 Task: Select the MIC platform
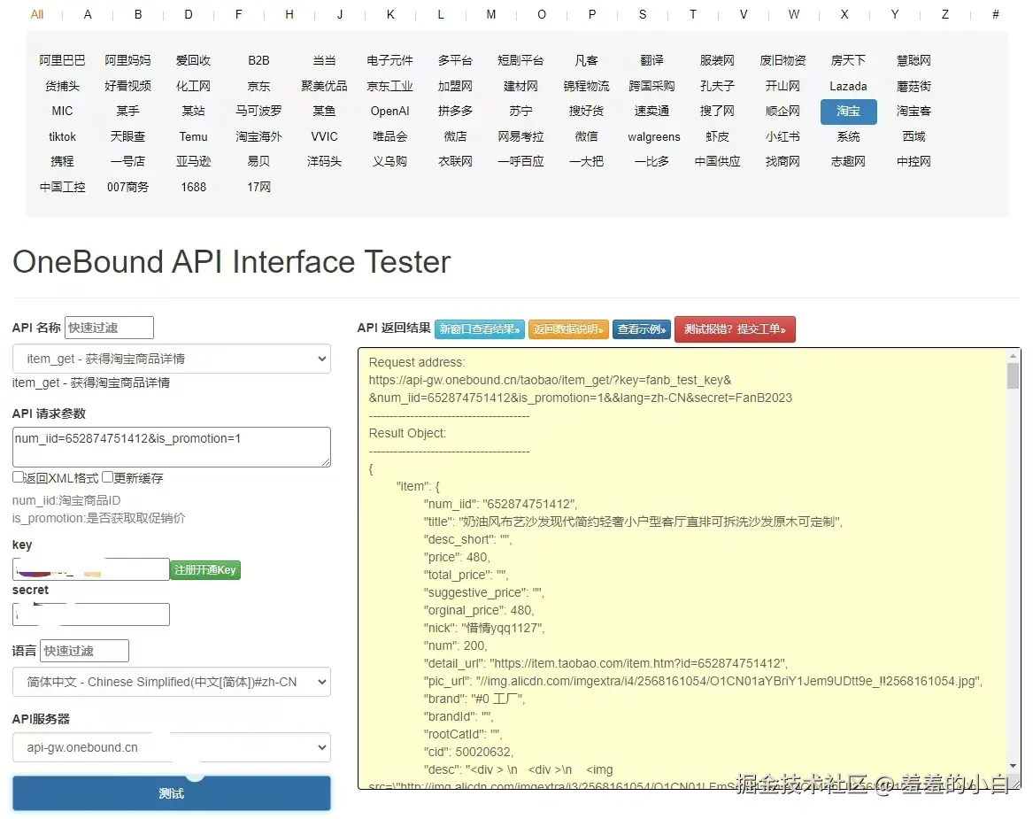[62, 112]
